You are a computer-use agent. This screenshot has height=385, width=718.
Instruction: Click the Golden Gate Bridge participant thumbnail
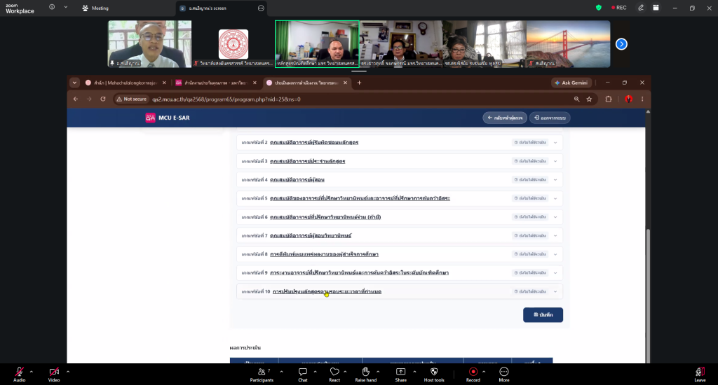tap(568, 44)
